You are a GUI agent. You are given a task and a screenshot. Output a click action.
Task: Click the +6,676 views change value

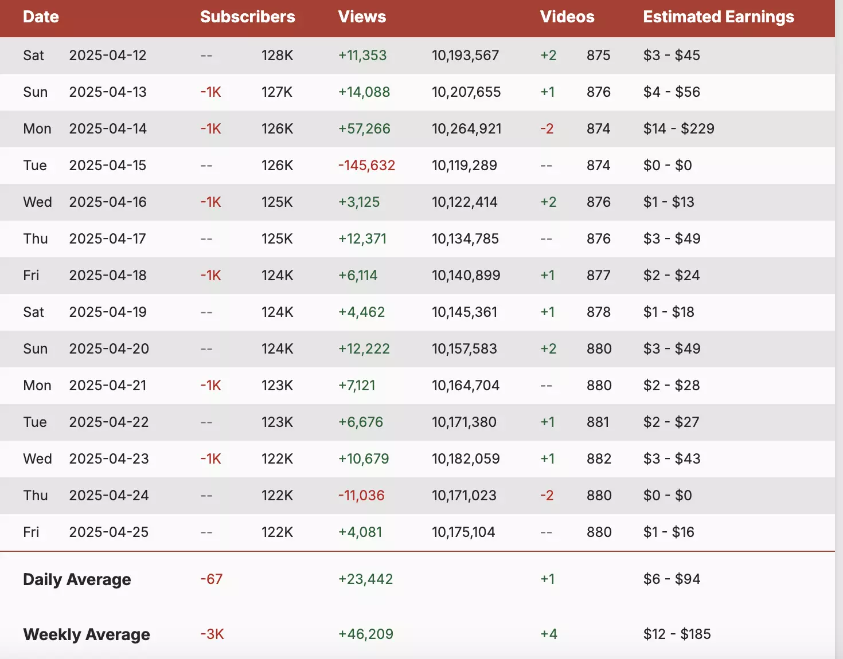click(x=361, y=422)
